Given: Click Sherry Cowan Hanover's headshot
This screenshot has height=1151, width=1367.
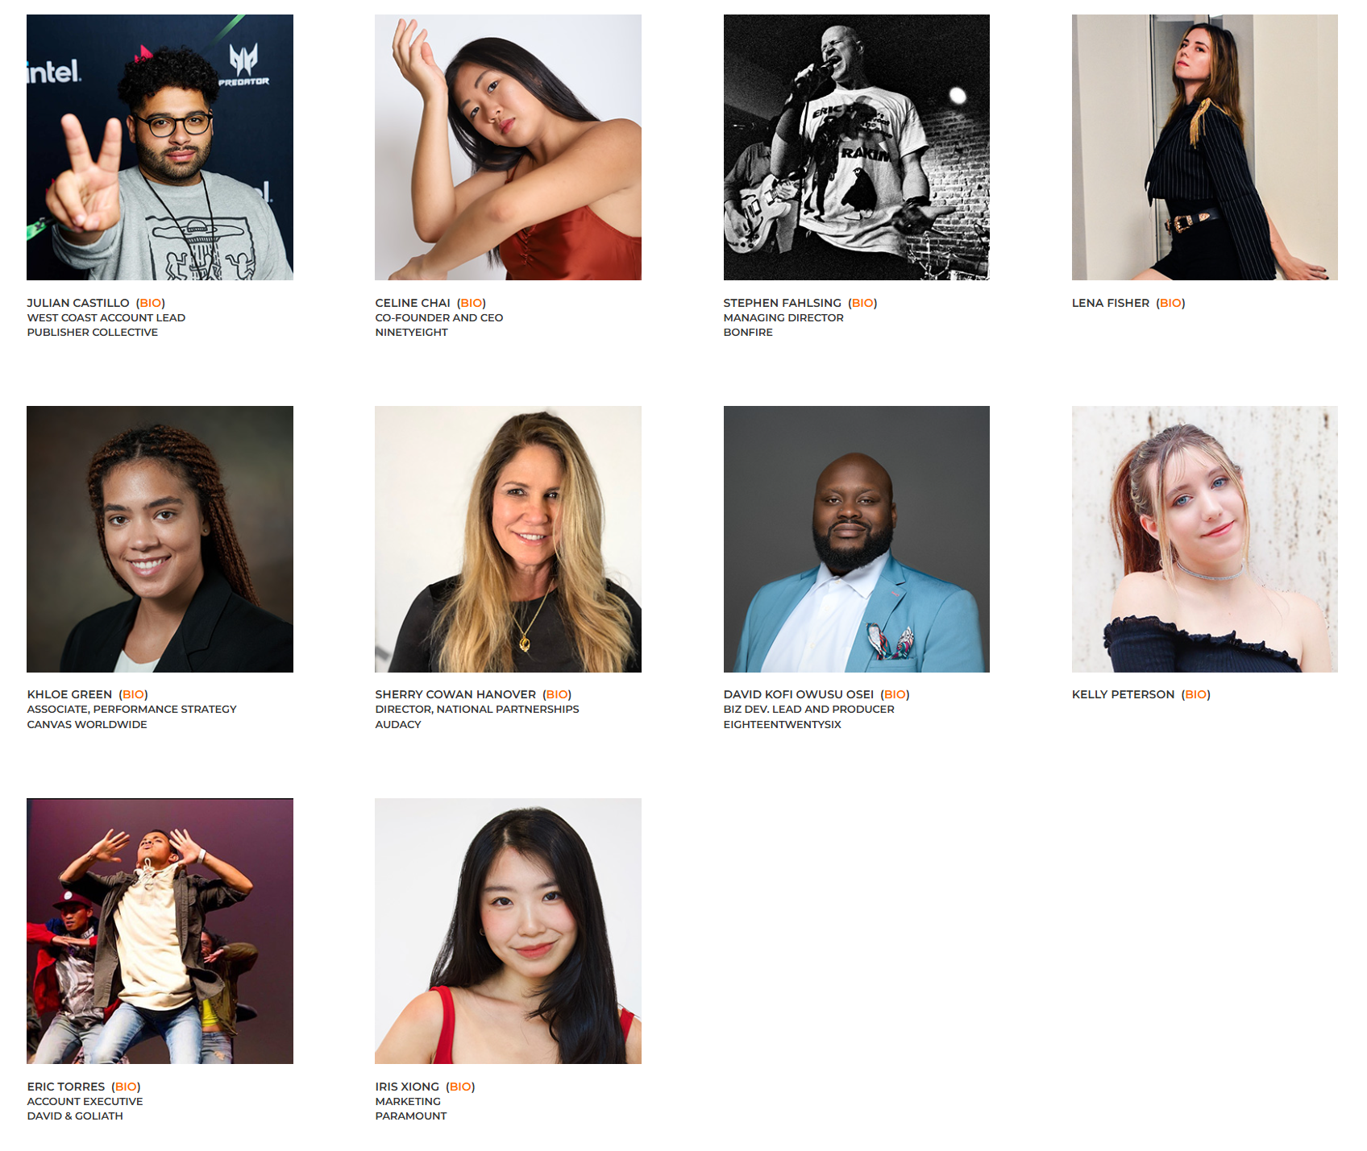Looking at the screenshot, I should coord(508,539).
